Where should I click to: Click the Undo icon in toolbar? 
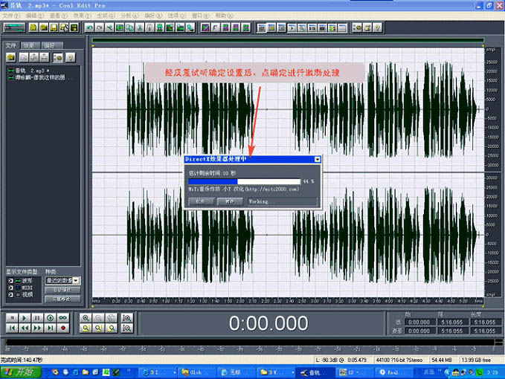pos(89,27)
